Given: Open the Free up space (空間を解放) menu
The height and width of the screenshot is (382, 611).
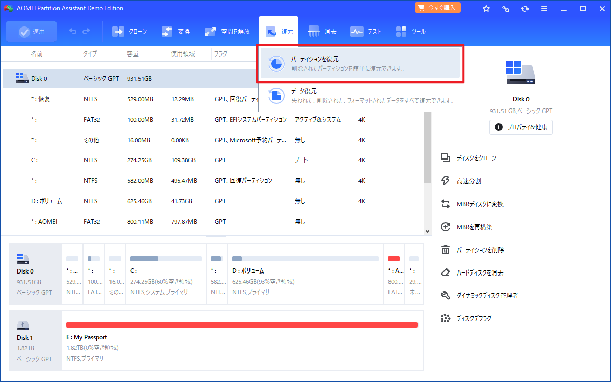Looking at the screenshot, I should click(x=227, y=32).
